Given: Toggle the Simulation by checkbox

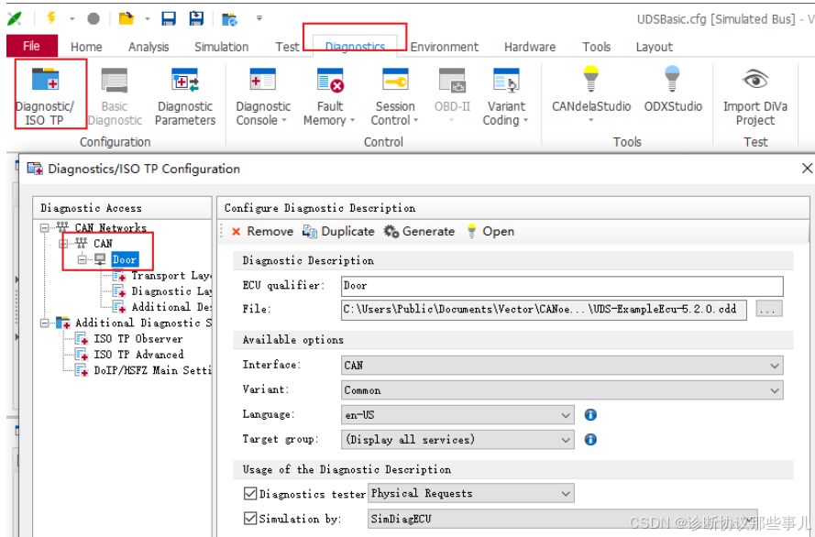Looking at the screenshot, I should coord(250,519).
